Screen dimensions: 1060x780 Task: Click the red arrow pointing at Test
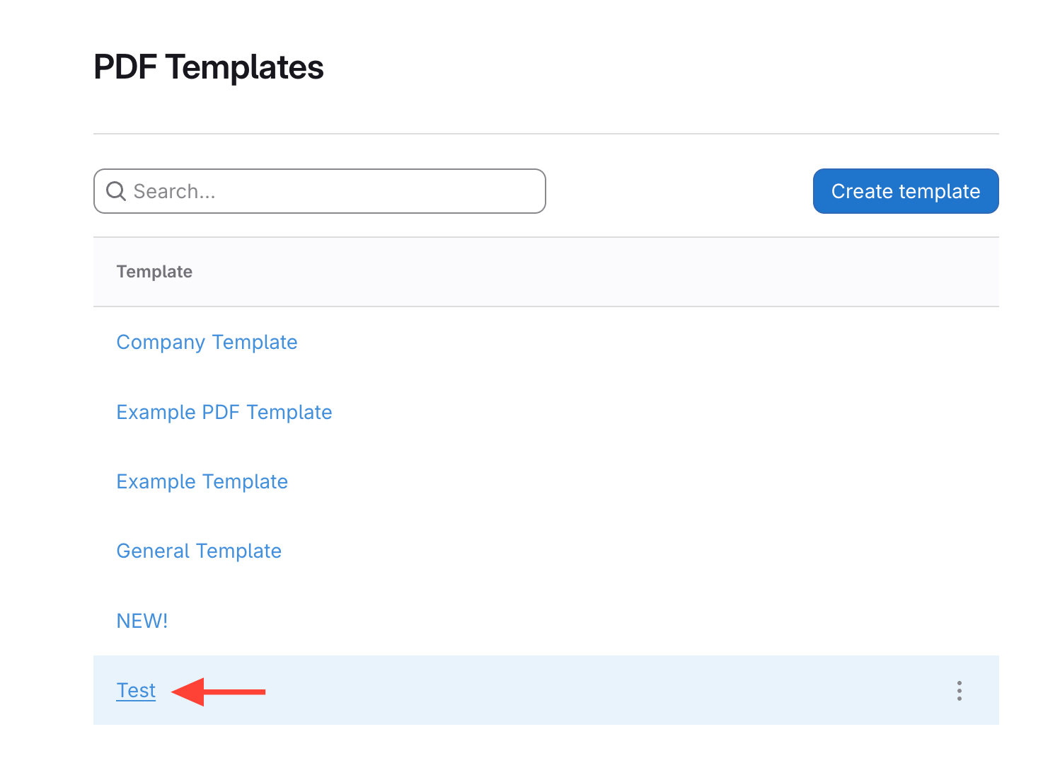(x=219, y=692)
